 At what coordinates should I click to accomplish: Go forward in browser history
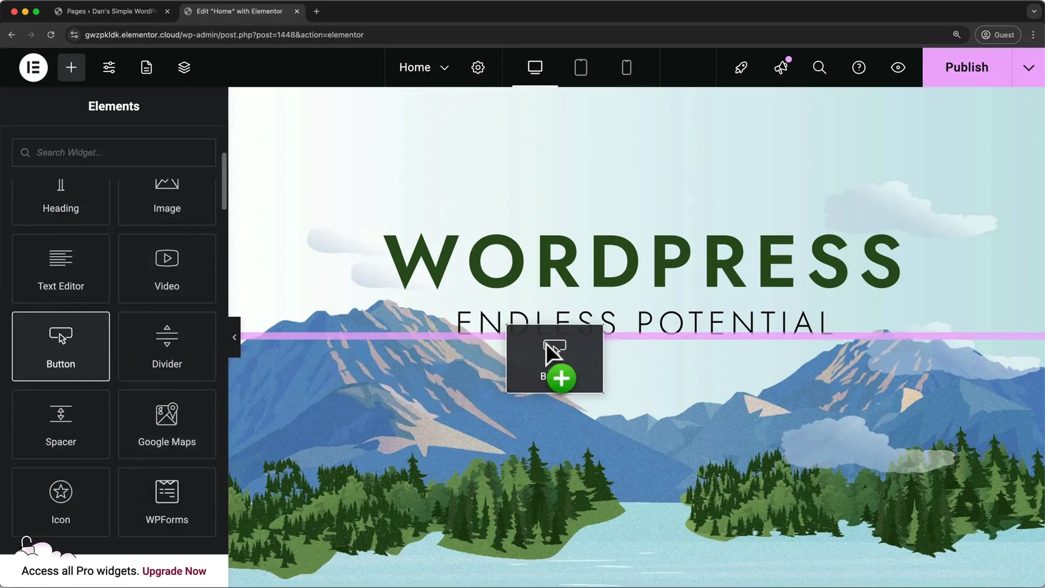pyautogui.click(x=31, y=35)
